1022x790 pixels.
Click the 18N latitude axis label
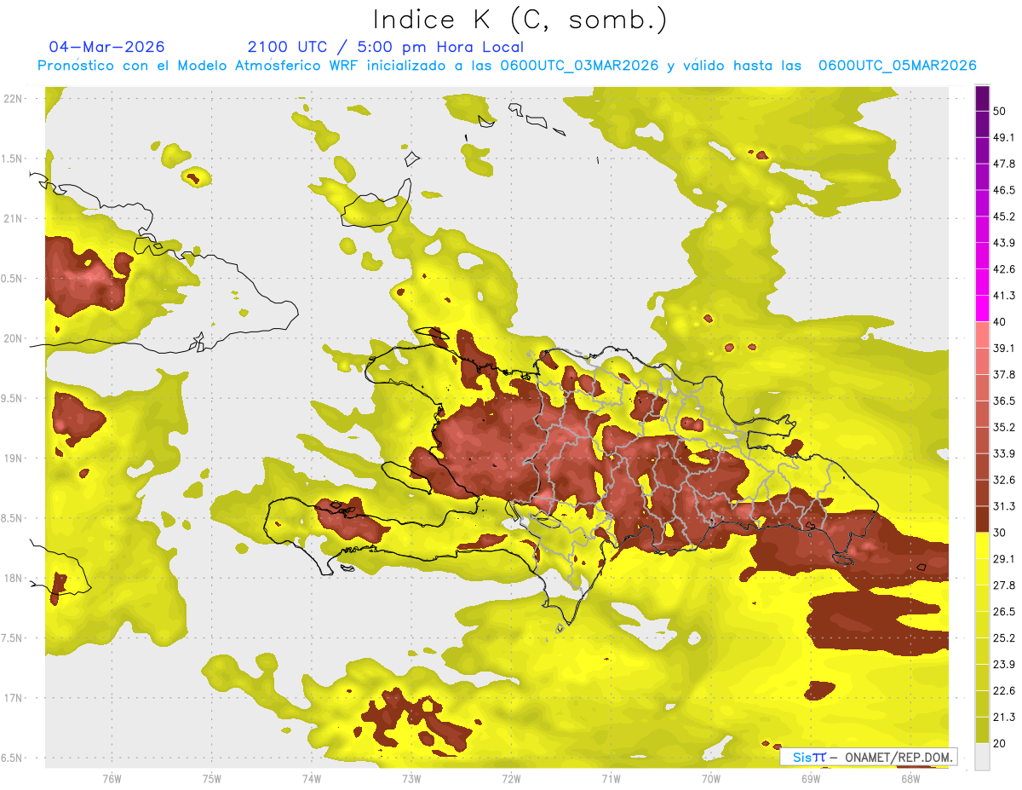tap(12, 578)
